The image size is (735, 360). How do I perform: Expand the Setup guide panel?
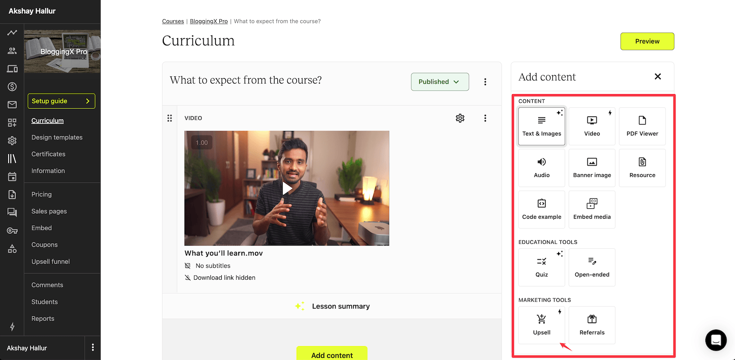[61, 101]
